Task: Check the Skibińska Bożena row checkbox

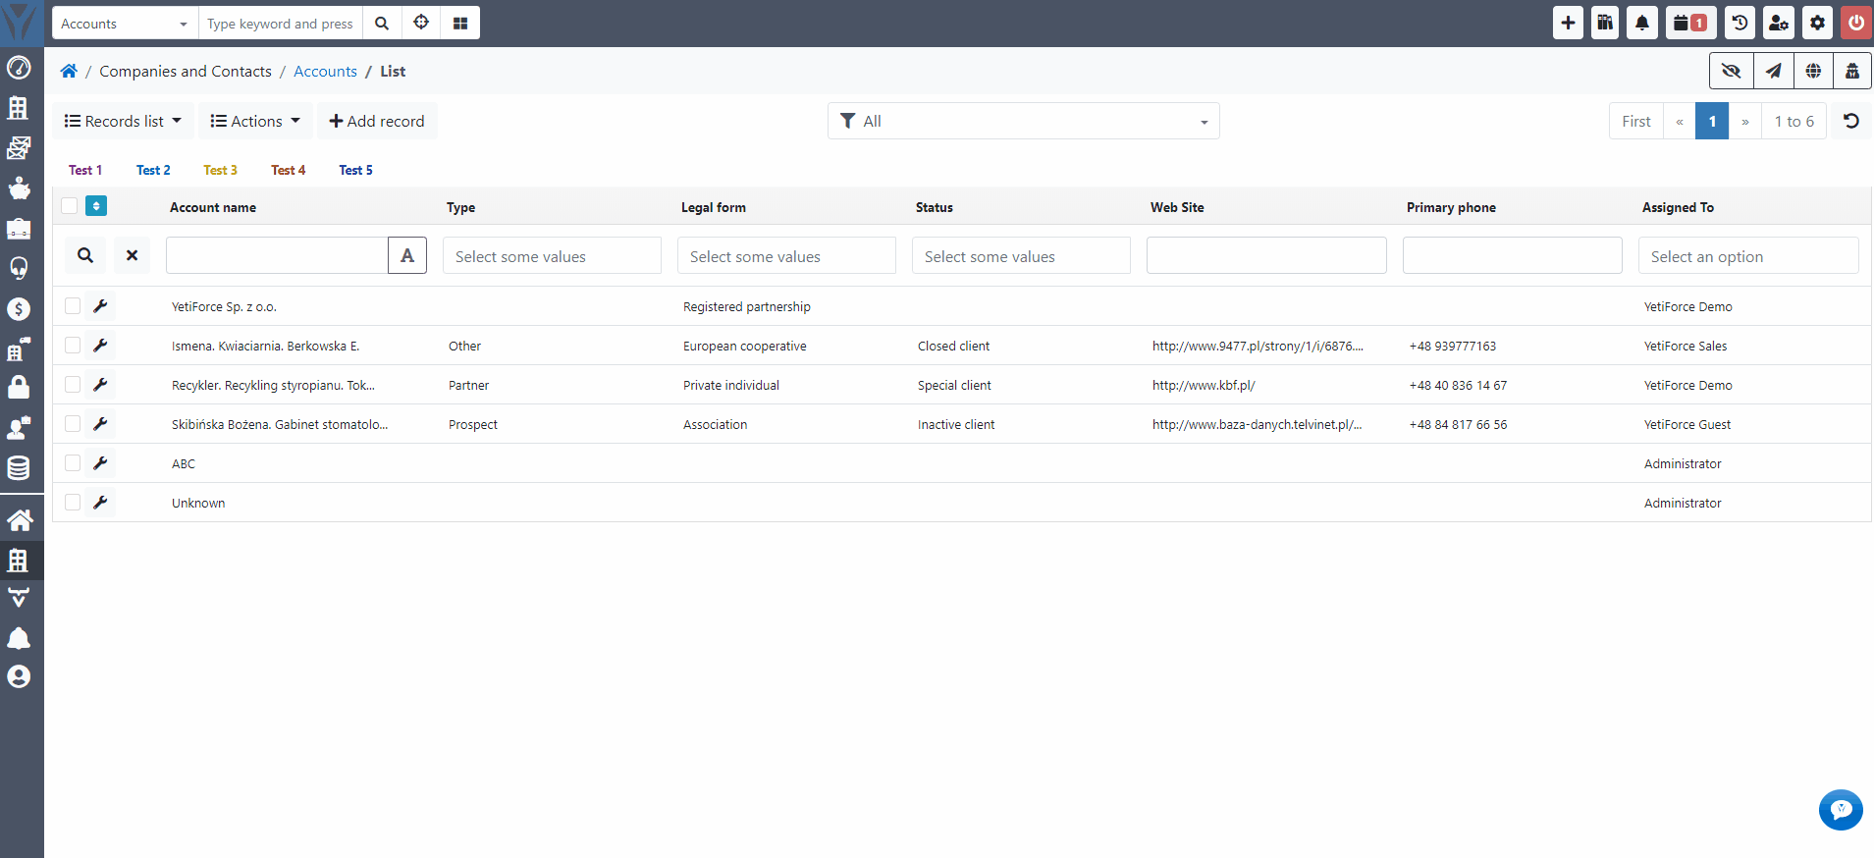Action: point(73,424)
